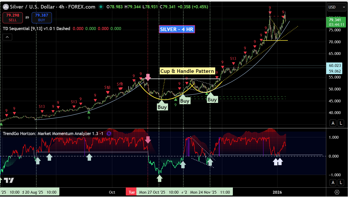Click the green up arrow below momentum low

tap(159, 178)
